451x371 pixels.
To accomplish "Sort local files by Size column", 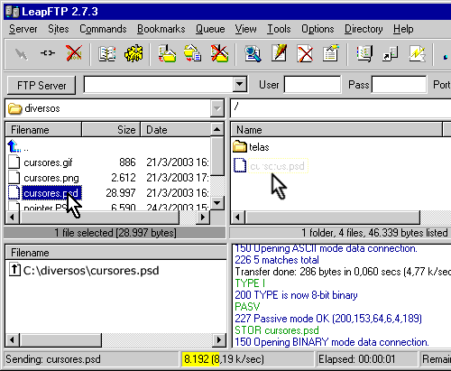I will tap(111, 130).
